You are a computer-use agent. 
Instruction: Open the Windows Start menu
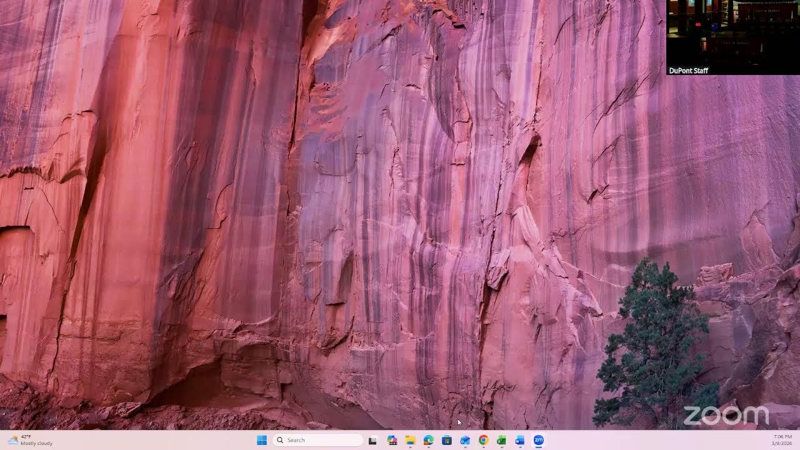(x=262, y=440)
